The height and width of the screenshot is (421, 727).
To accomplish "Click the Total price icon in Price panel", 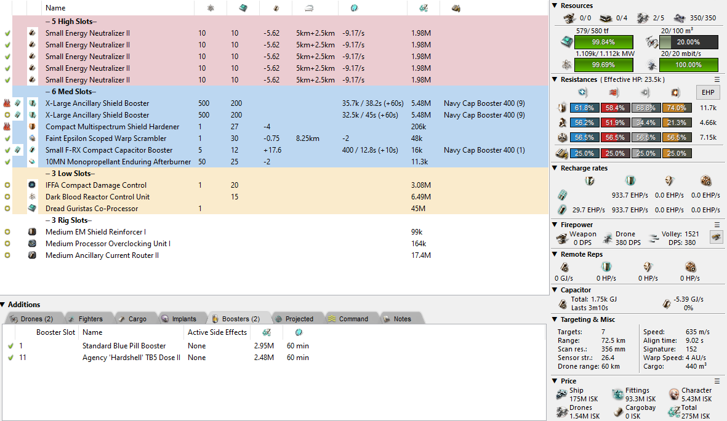I will [x=672, y=412].
